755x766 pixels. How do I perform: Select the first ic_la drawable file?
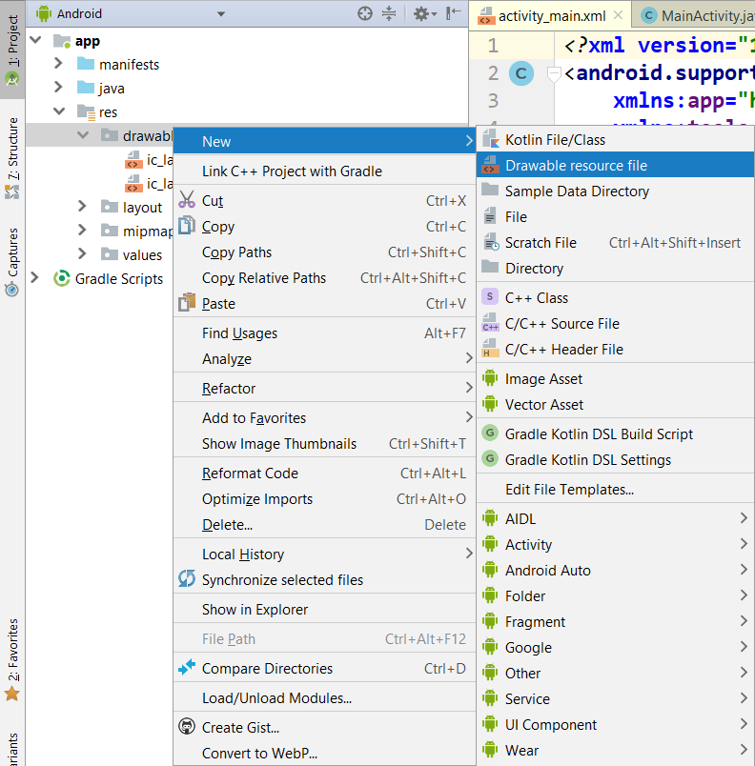149,159
